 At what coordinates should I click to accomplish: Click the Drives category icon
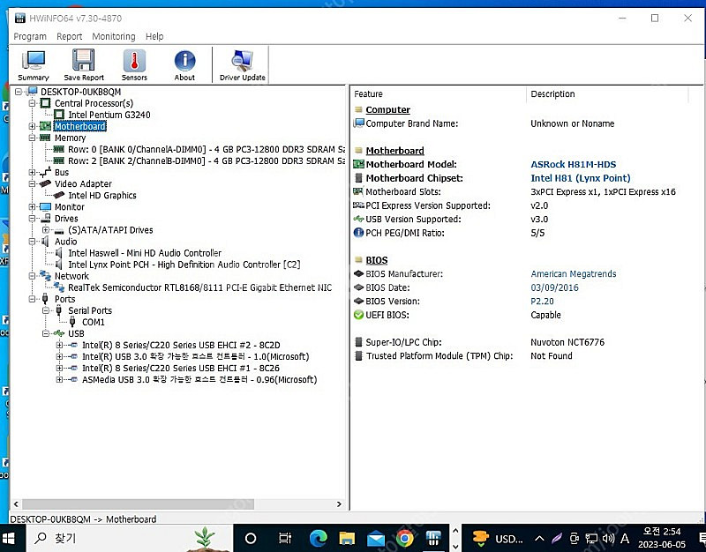(x=45, y=218)
